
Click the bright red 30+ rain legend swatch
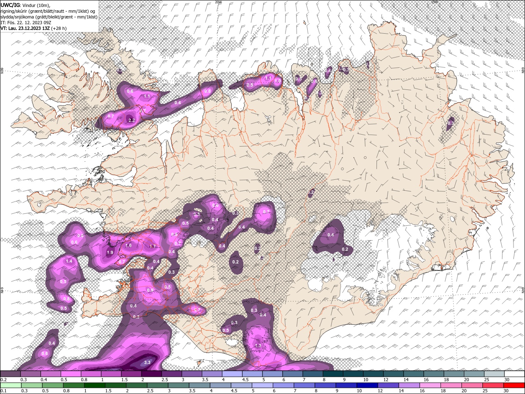click(514, 385)
